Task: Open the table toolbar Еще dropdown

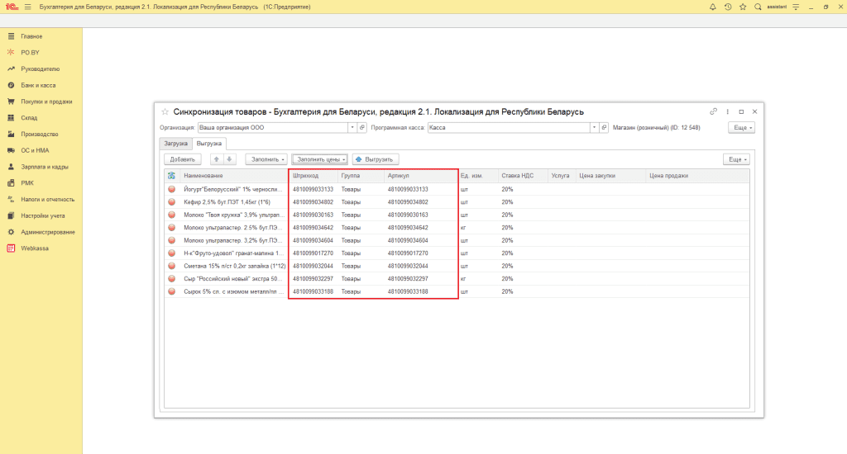Action: pos(736,159)
